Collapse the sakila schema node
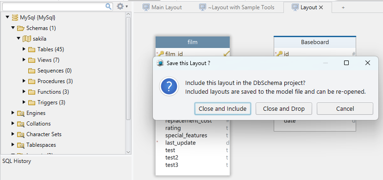The height and width of the screenshot is (180, 383). pos(19,38)
